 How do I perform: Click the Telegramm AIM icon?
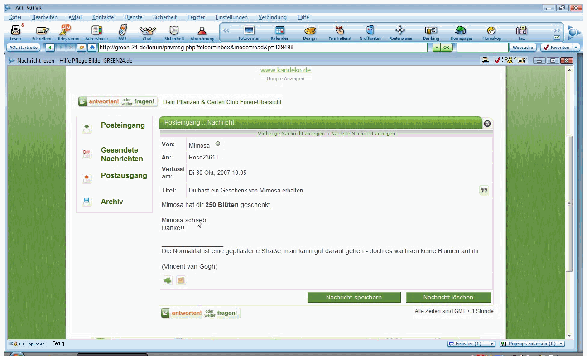click(67, 32)
